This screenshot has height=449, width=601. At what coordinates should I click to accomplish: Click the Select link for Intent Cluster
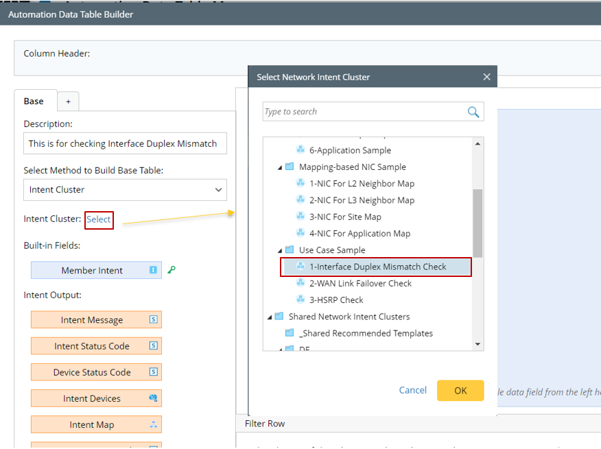pos(99,219)
